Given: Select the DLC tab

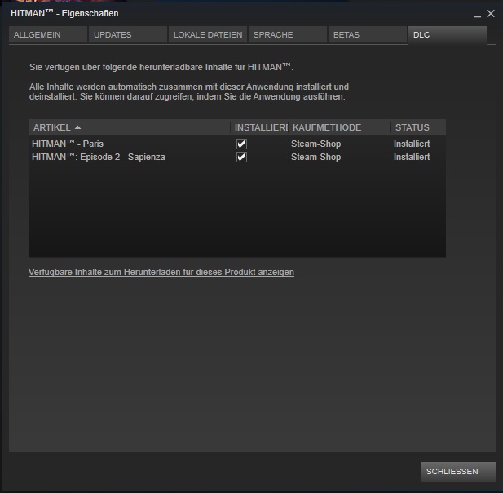Looking at the screenshot, I should point(448,34).
